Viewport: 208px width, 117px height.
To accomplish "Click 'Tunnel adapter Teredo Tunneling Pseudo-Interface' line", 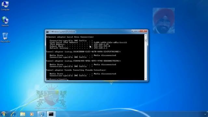I will point(76,70).
